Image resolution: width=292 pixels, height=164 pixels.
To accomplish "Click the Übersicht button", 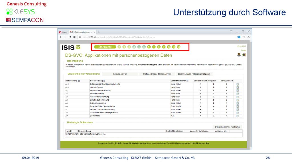I will click(x=105, y=47).
